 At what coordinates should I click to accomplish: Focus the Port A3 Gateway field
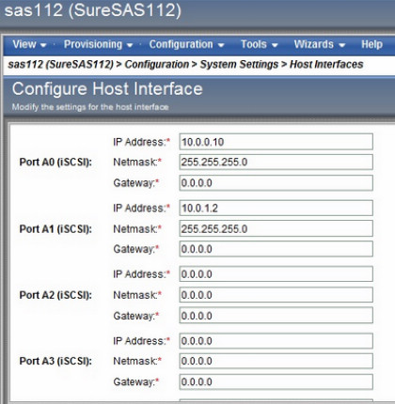coord(276,381)
